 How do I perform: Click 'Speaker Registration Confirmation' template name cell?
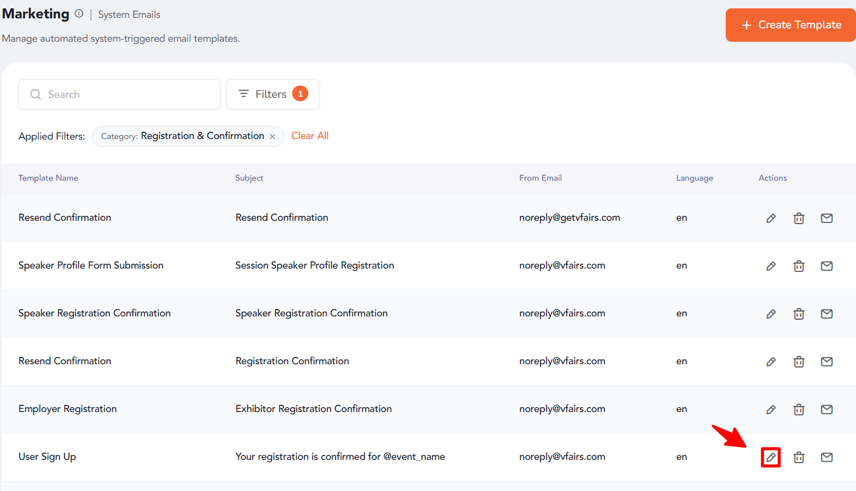click(95, 313)
